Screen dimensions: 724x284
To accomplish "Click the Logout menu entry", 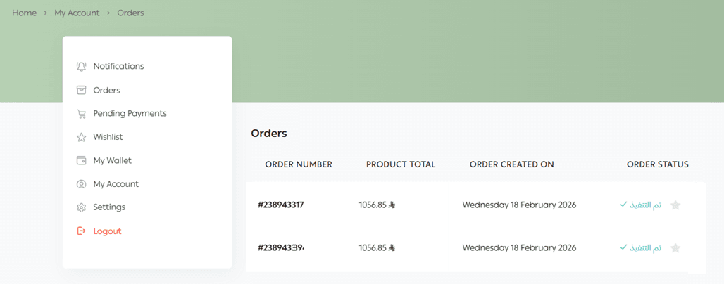I will (107, 231).
